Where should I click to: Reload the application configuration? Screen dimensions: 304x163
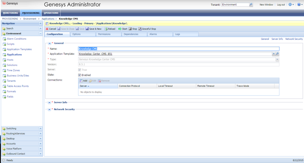106,29
